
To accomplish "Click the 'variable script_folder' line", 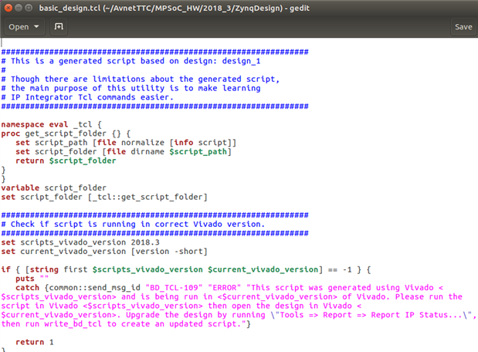I will (x=53, y=188).
